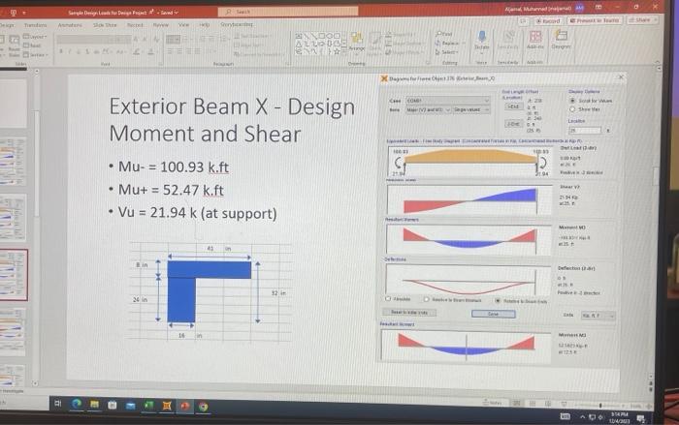This screenshot has width=679, height=425.
Task: Click the Location input field in dialog
Action: (x=585, y=130)
